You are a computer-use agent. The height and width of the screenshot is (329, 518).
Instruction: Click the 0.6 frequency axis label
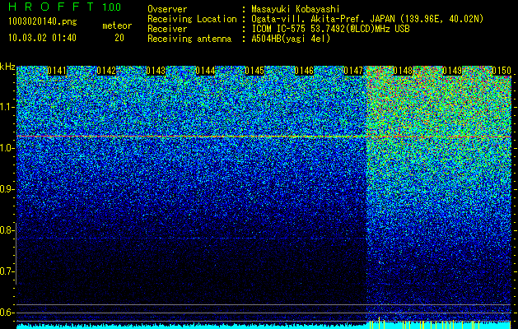point(7,313)
